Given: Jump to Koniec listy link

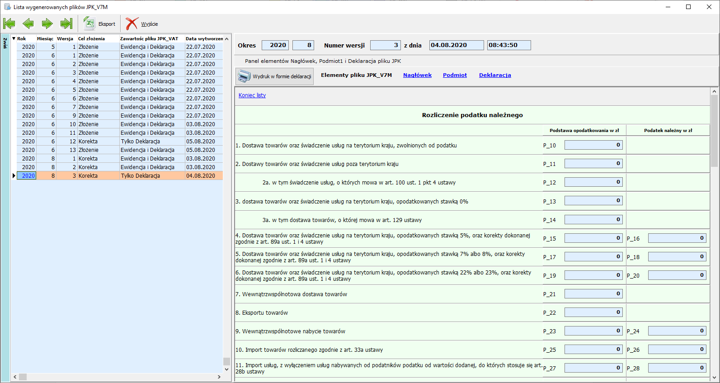Looking at the screenshot, I should click(x=252, y=95).
